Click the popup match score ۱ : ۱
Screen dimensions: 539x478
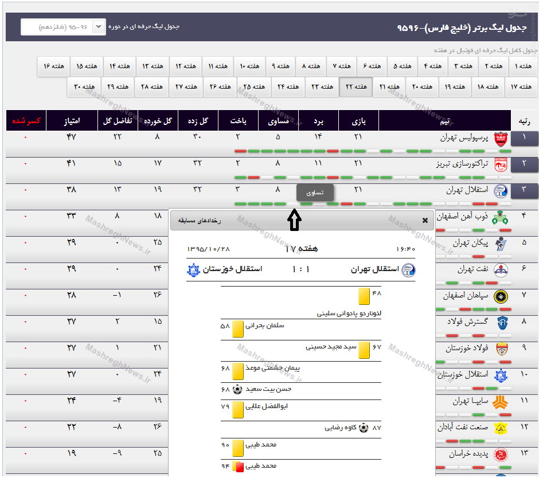tap(301, 270)
